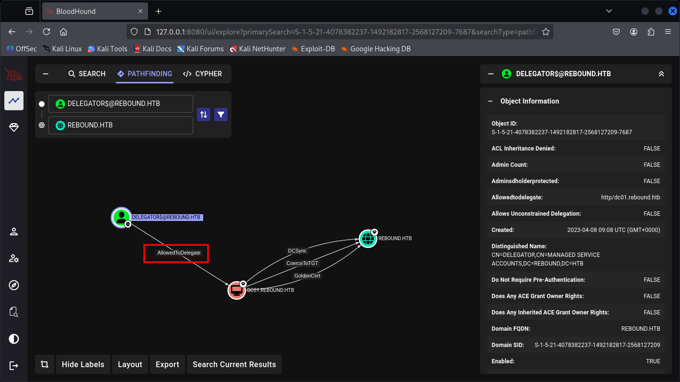Hide Labels on the graph

tap(83, 364)
